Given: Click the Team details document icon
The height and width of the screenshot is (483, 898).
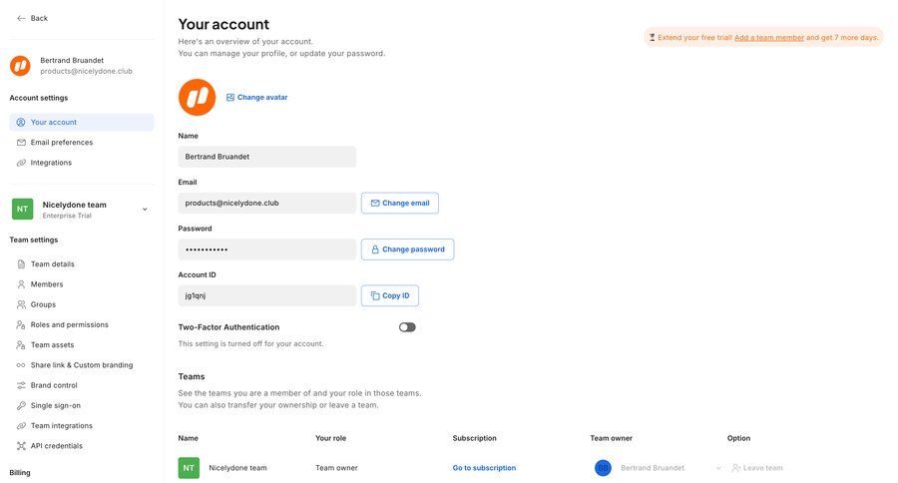Looking at the screenshot, I should pyautogui.click(x=21, y=264).
